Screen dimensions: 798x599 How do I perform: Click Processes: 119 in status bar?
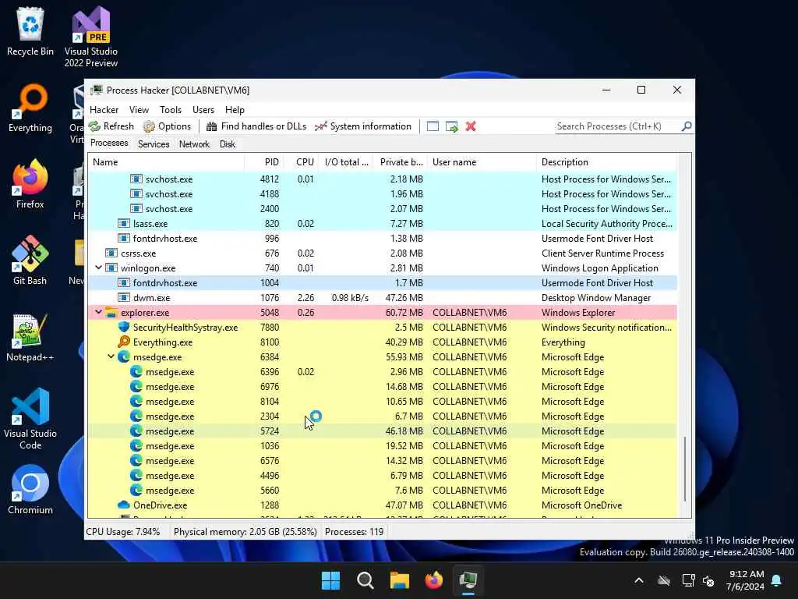(355, 532)
